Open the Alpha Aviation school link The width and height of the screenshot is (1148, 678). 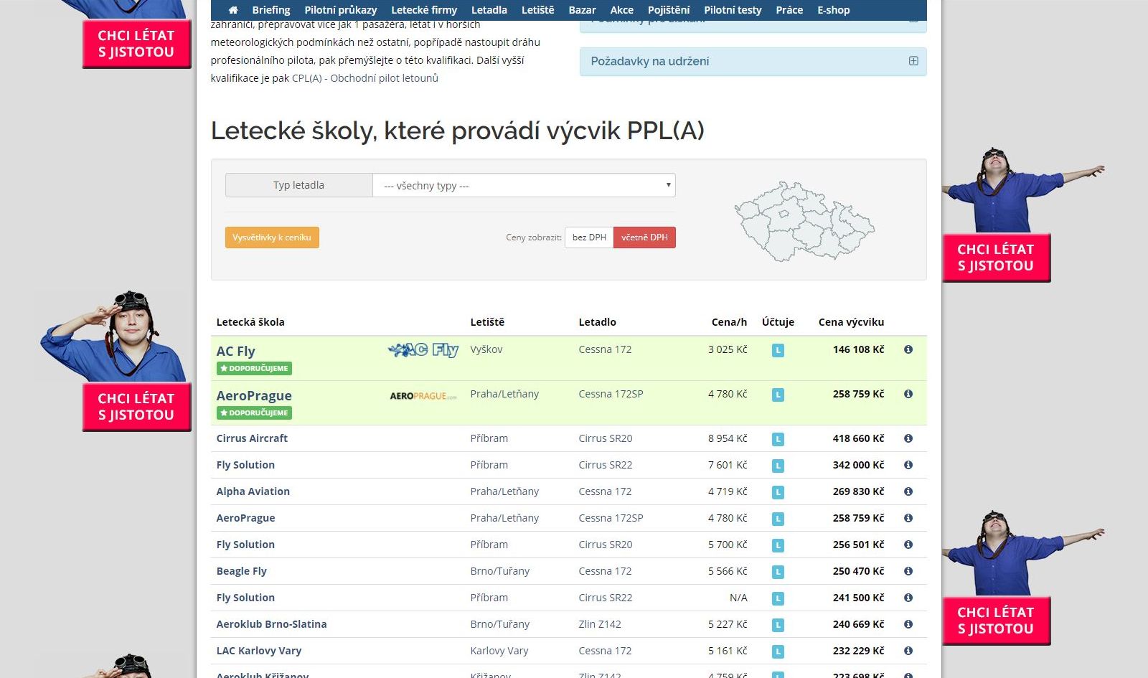pyautogui.click(x=253, y=491)
